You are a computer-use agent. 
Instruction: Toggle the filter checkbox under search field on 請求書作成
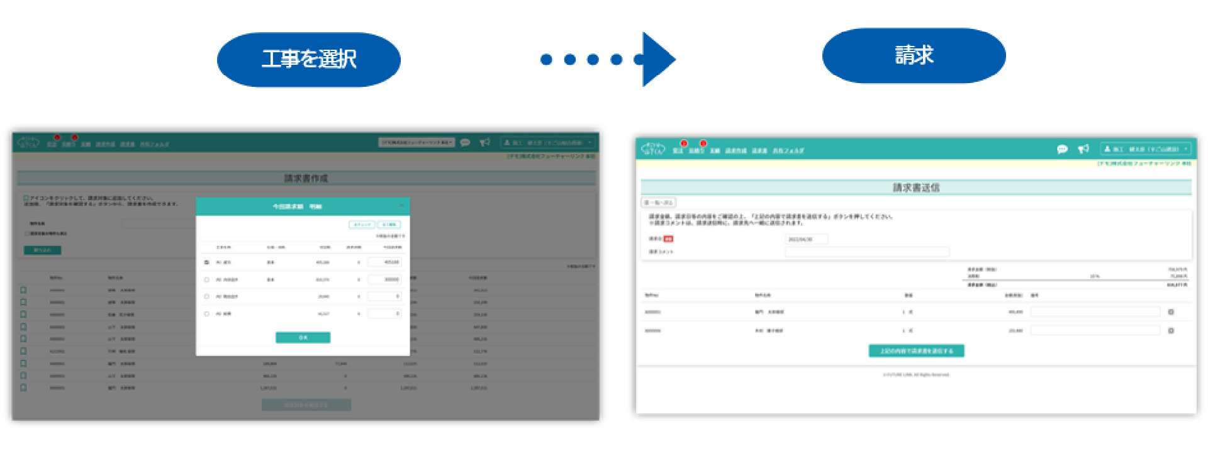27,233
